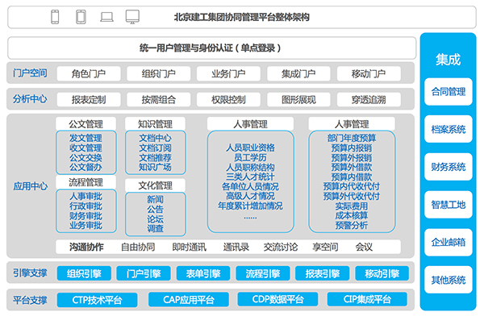Click the 流程引擎 button
Screen dimensions: 484x316
click(263, 273)
